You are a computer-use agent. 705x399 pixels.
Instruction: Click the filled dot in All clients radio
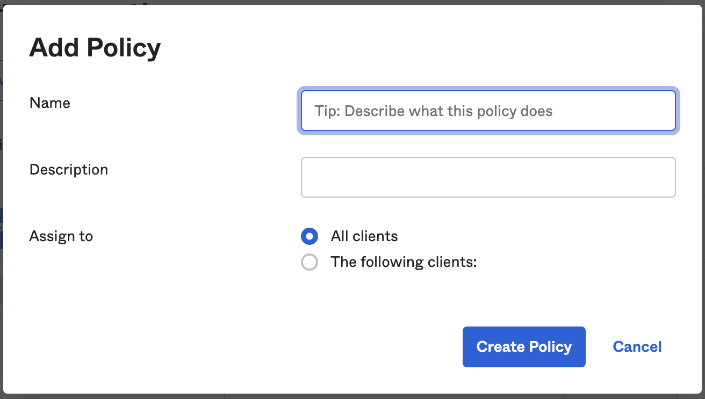tap(310, 236)
